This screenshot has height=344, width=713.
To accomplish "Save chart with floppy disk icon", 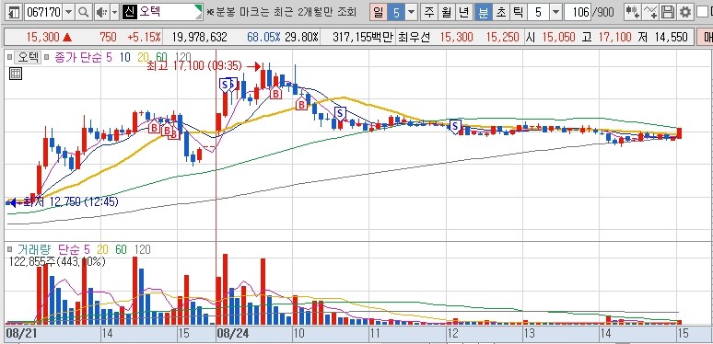I will pos(668,12).
